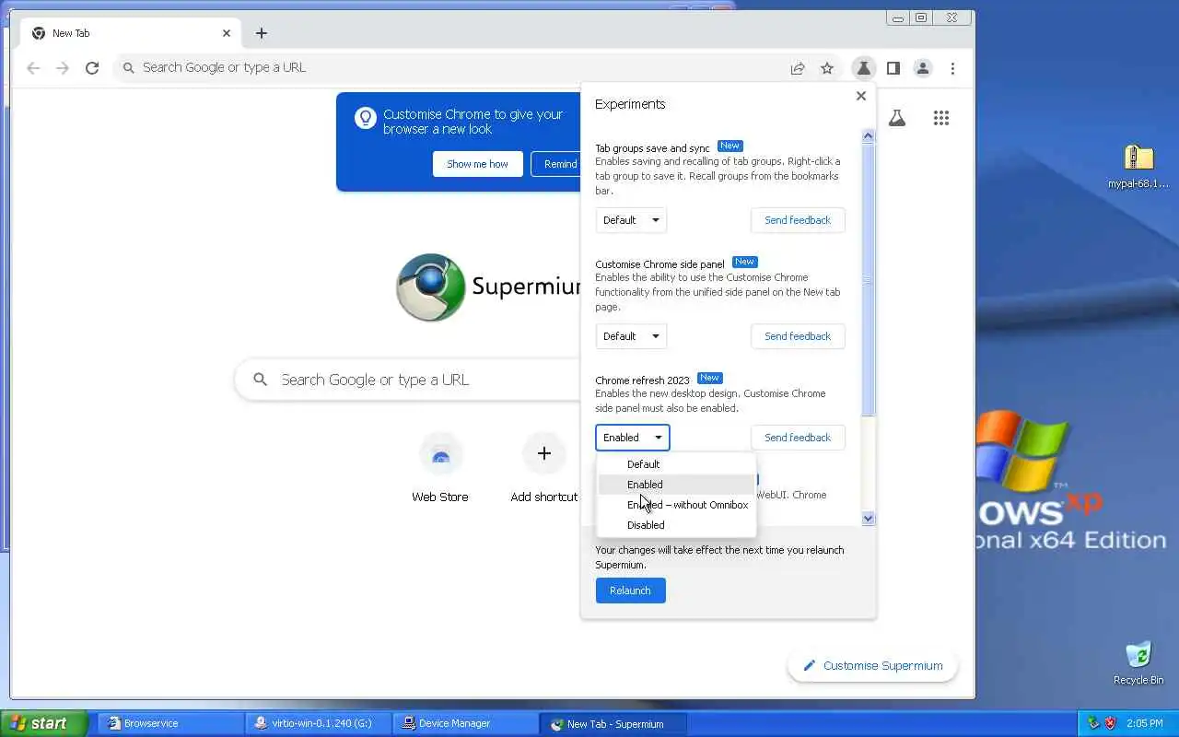Screen dimensions: 1179x737
Task: Open the Web Store shortcut
Action: pyautogui.click(x=440, y=468)
